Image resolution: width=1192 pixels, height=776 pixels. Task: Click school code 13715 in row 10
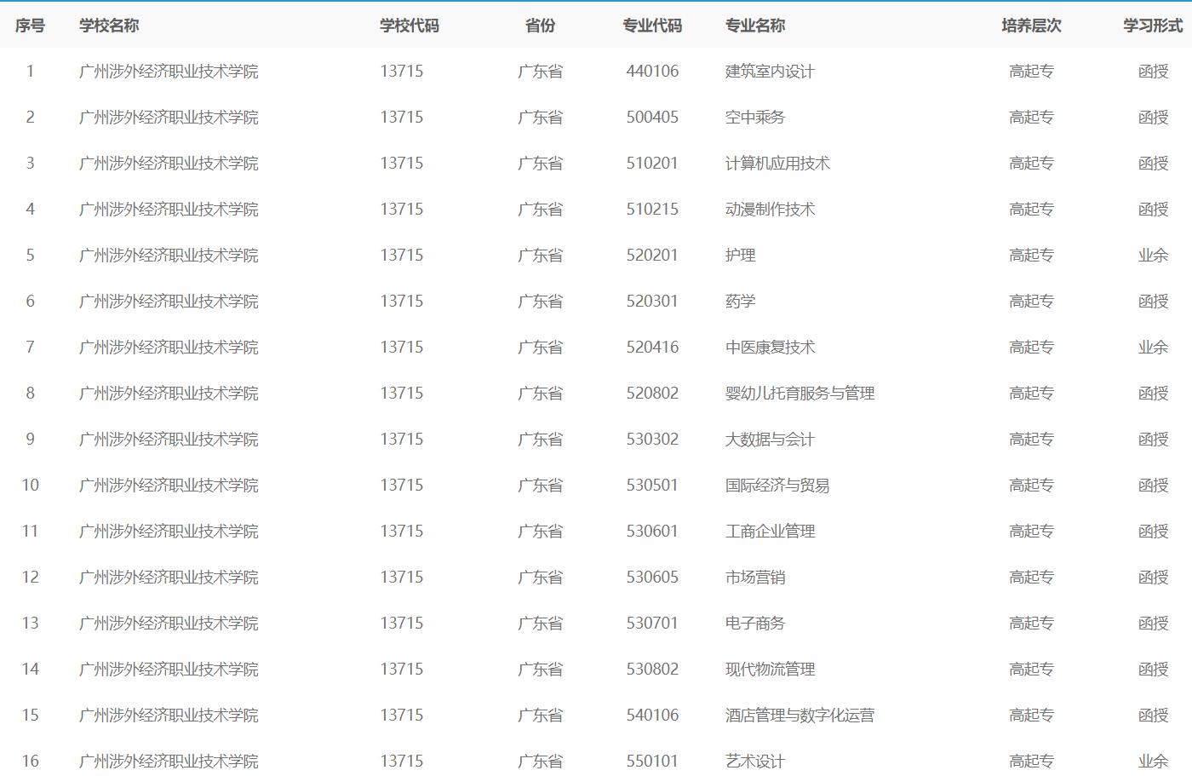click(x=402, y=486)
